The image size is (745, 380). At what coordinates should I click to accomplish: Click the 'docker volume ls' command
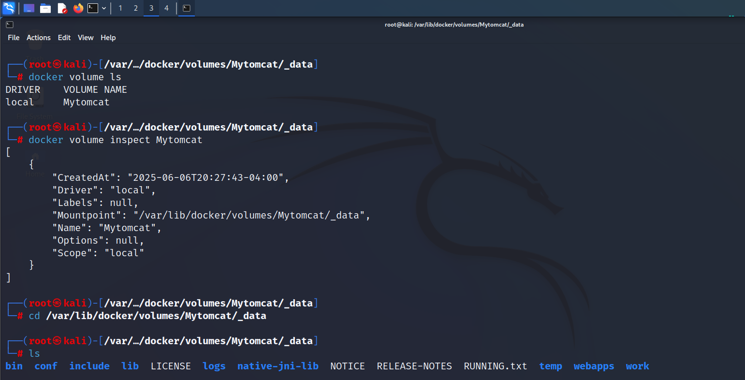point(75,77)
